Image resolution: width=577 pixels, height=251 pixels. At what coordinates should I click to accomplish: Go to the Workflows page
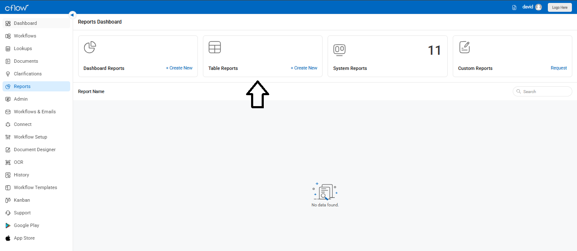tap(36, 36)
